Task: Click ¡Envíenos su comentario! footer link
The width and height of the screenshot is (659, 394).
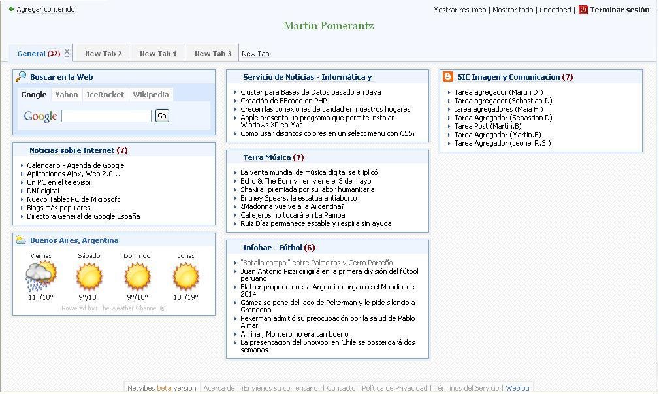Action: [281, 387]
